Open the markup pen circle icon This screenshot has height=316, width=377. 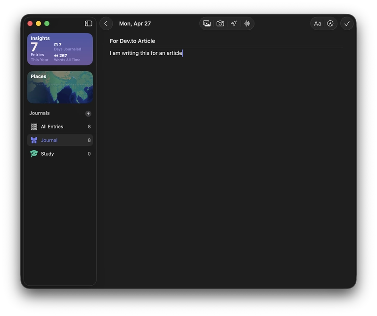click(x=330, y=24)
